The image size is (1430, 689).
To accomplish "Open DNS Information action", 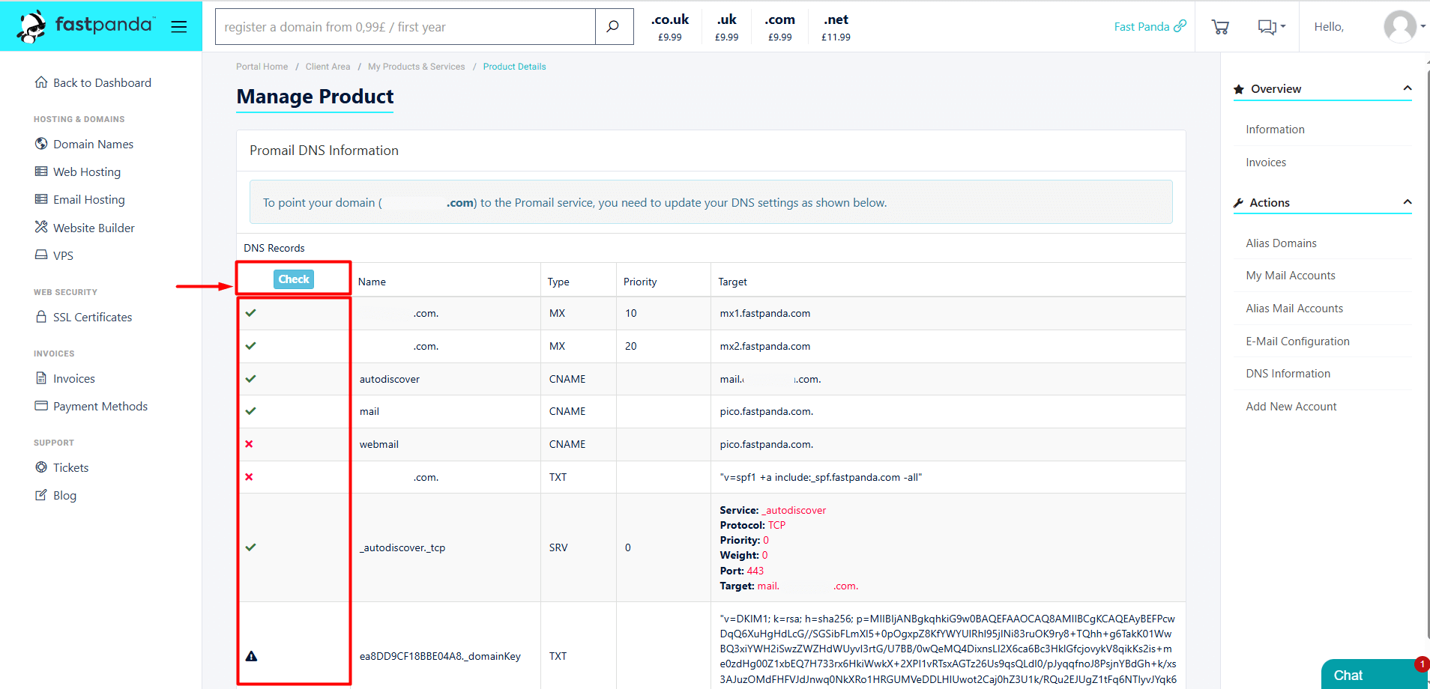I will (1288, 374).
